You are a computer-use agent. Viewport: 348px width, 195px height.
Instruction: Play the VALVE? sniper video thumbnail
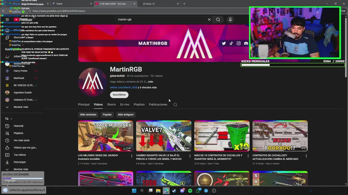point(164,136)
